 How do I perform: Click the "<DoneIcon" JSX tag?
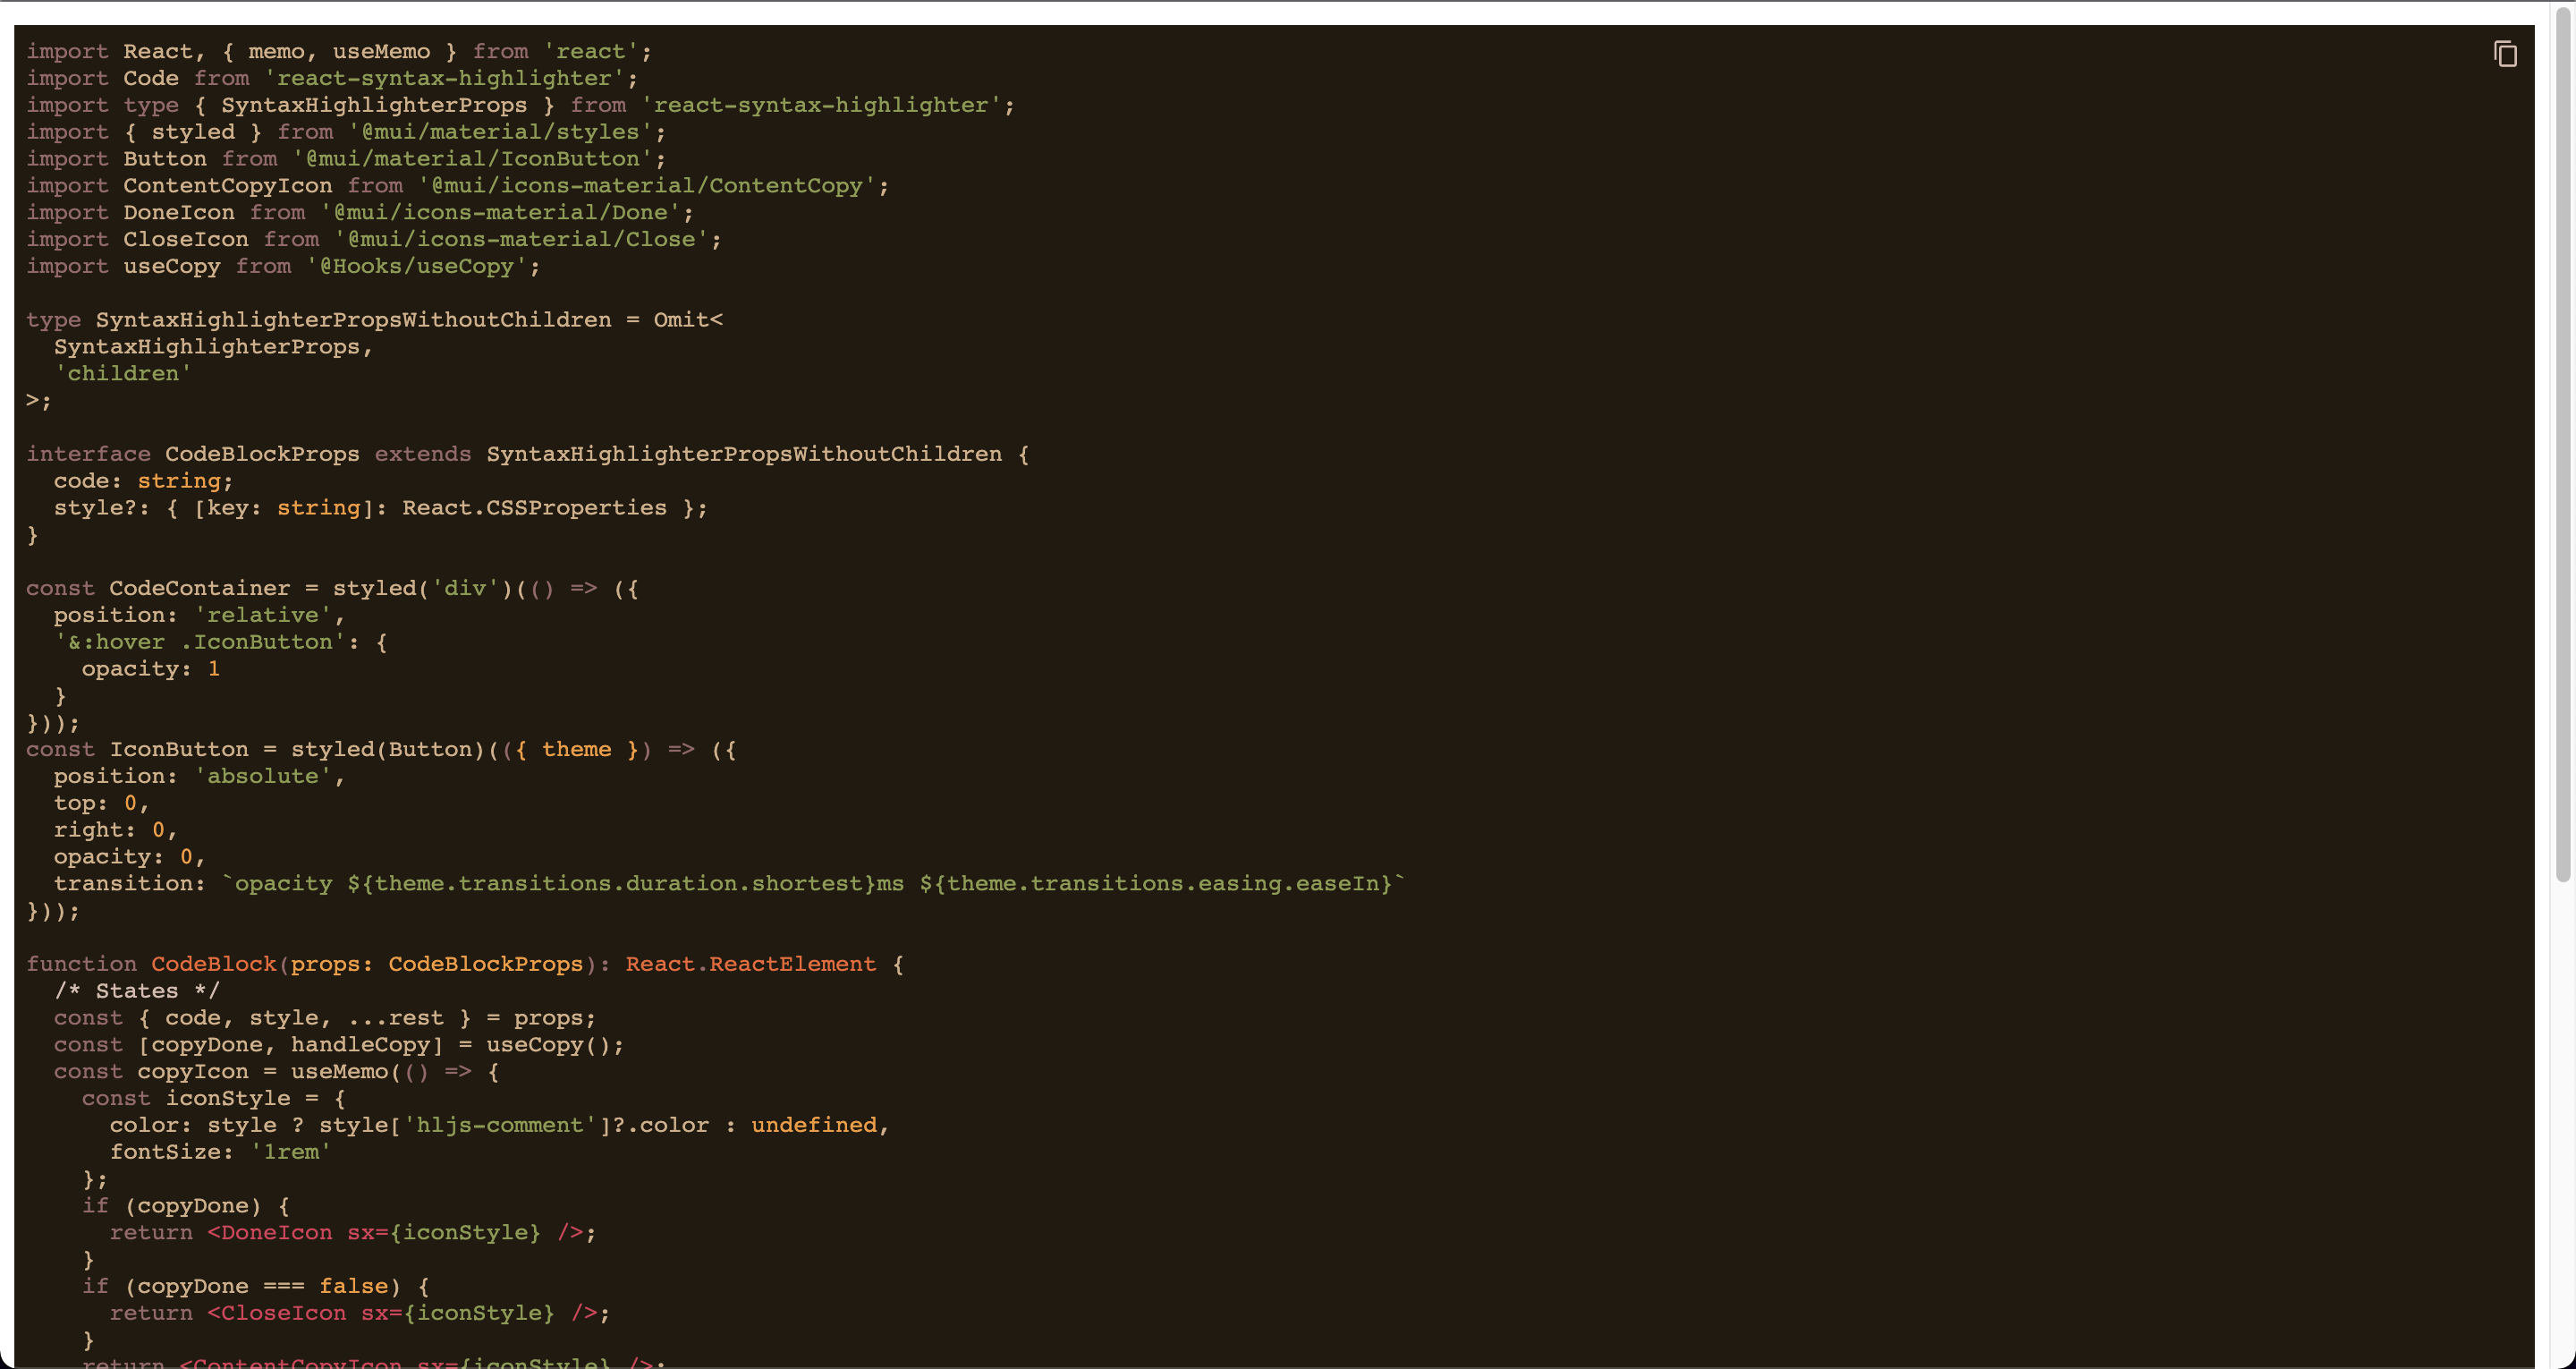pyautogui.click(x=270, y=1233)
